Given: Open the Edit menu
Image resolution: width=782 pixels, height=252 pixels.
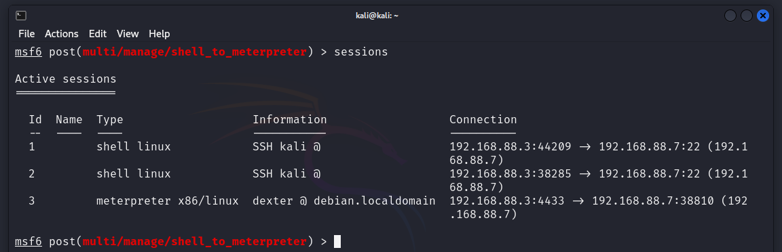Looking at the screenshot, I should (x=98, y=34).
